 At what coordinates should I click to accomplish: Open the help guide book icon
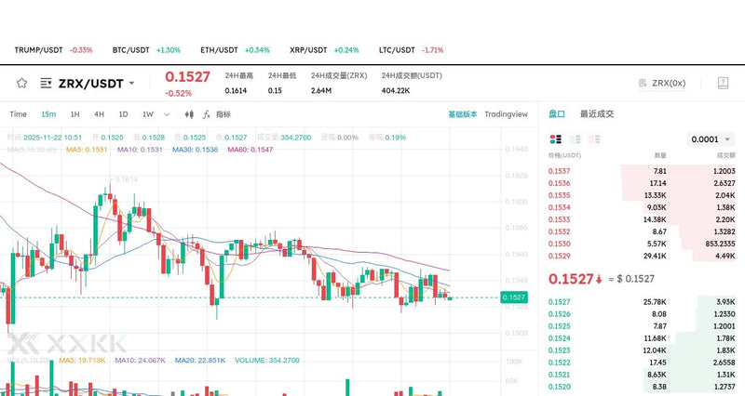point(722,83)
